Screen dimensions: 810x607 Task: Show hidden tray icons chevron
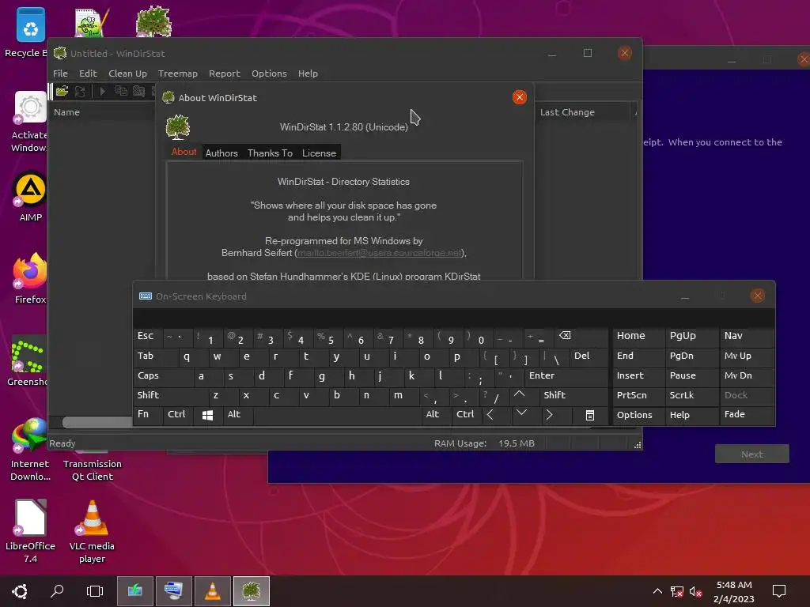tap(657, 591)
